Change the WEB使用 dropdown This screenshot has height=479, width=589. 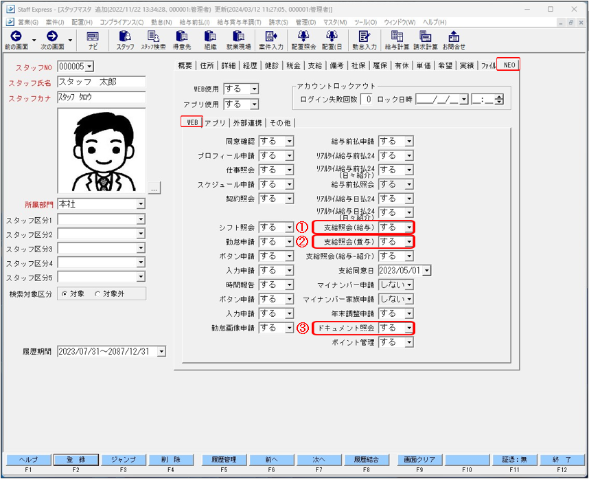(x=254, y=89)
